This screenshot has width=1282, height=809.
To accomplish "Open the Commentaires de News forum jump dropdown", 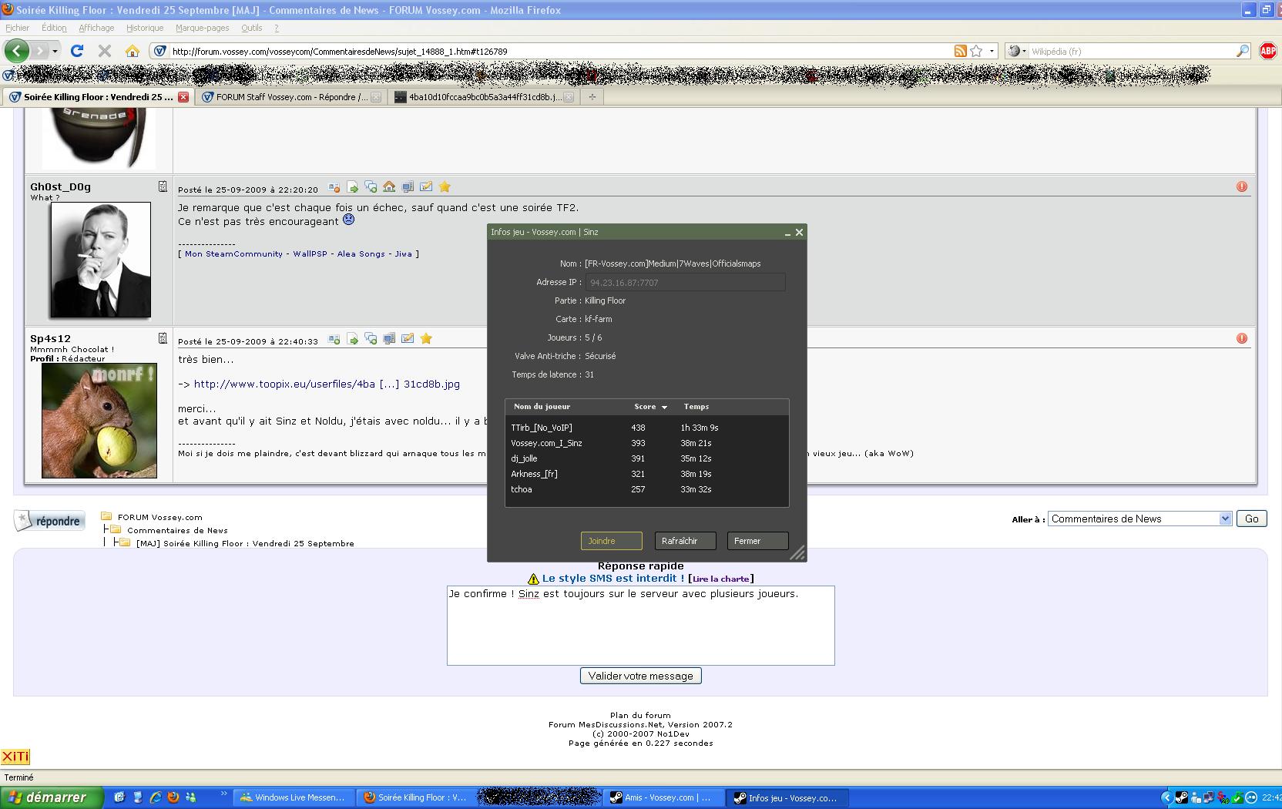I will tap(1140, 519).
